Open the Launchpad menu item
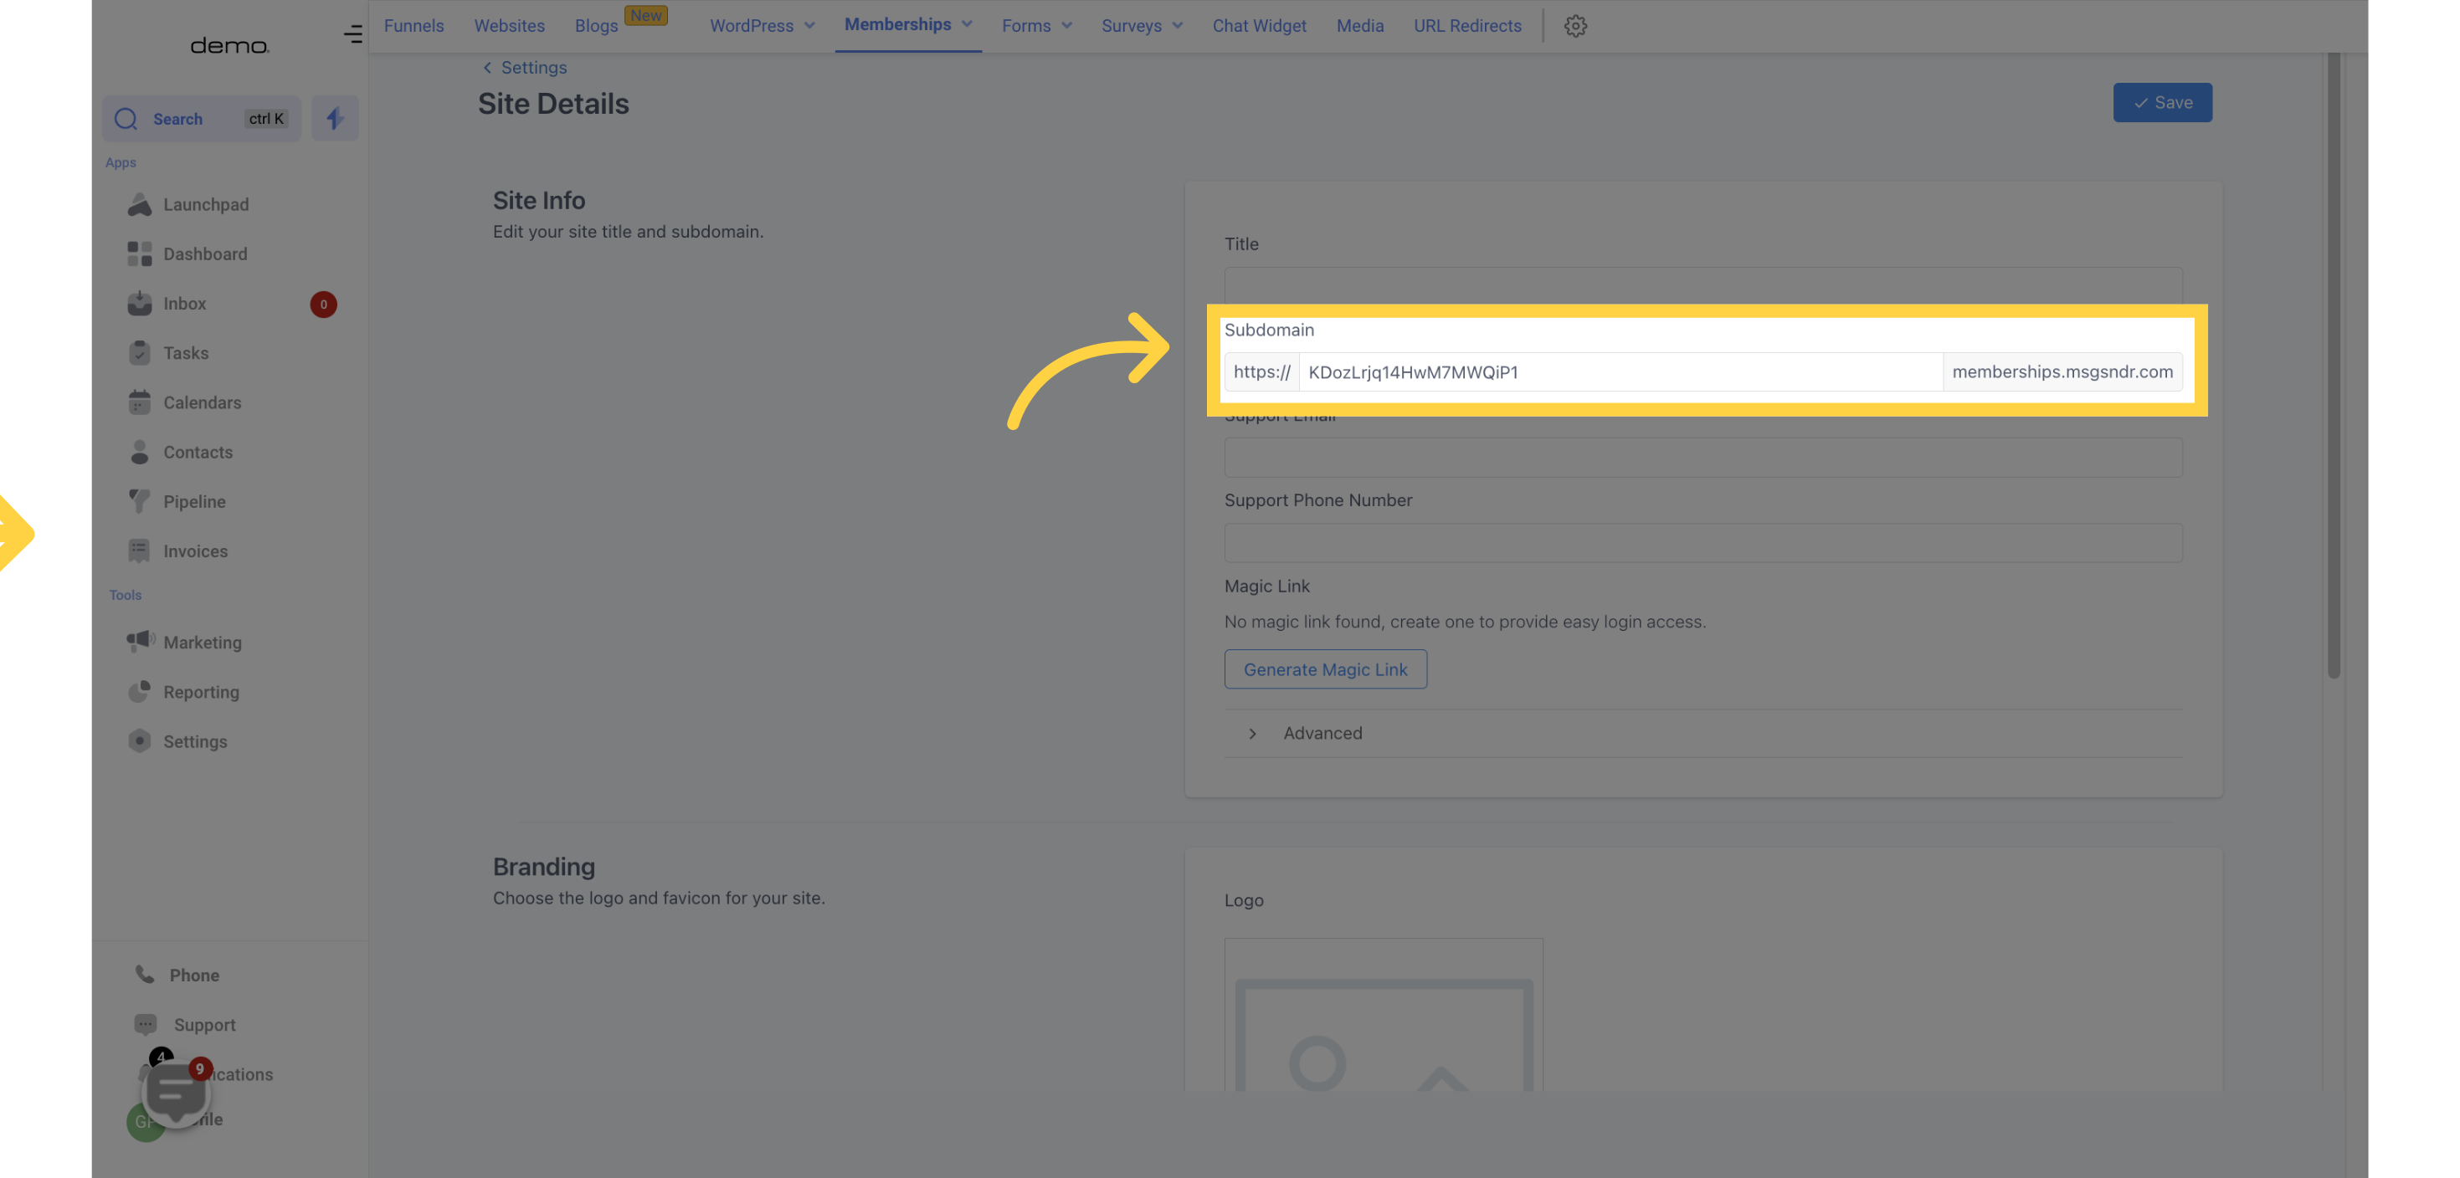Viewport: 2460px width, 1178px height. pyautogui.click(x=206, y=204)
